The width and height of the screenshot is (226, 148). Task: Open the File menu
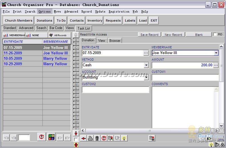click(6, 11)
